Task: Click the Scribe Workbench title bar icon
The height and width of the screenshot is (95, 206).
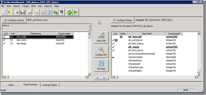Action: (2, 2)
